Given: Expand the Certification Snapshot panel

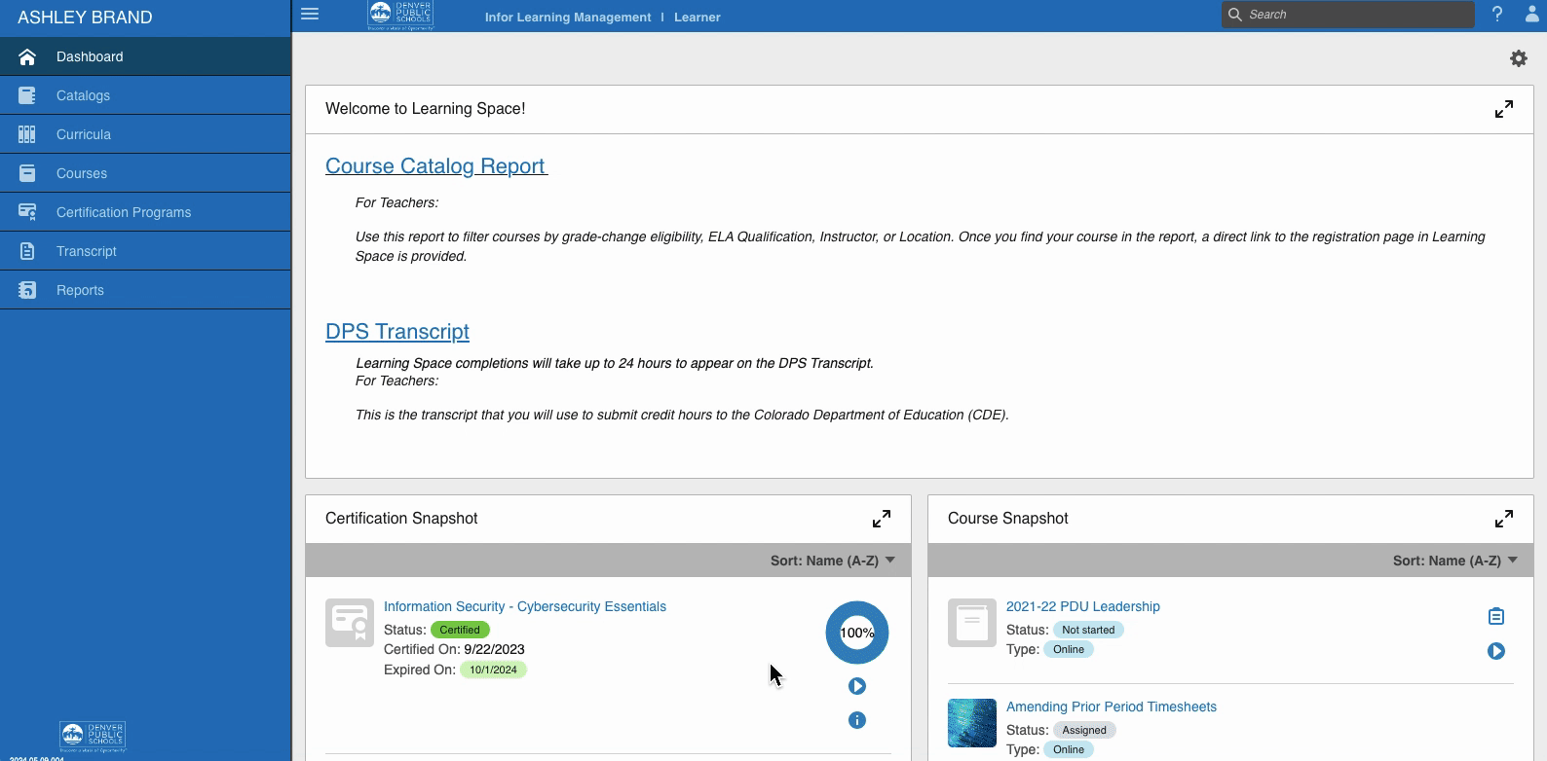Looking at the screenshot, I should pos(882,519).
